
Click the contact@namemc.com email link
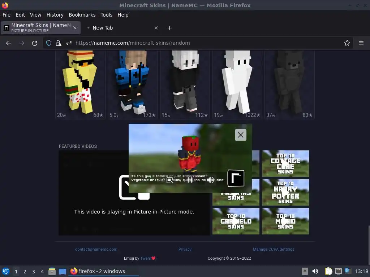coord(96,249)
